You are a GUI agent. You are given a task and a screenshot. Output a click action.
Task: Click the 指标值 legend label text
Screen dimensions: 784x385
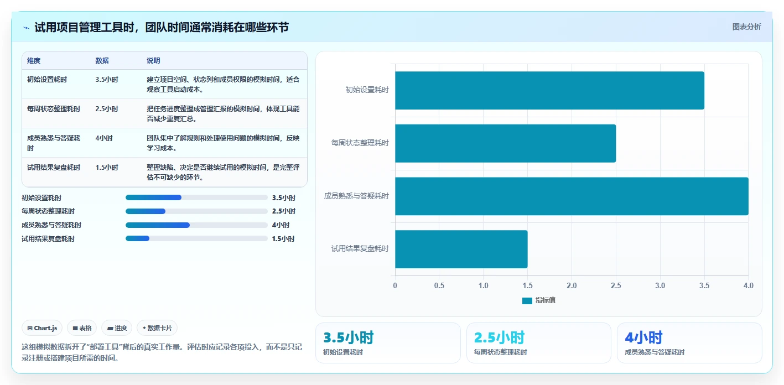546,300
